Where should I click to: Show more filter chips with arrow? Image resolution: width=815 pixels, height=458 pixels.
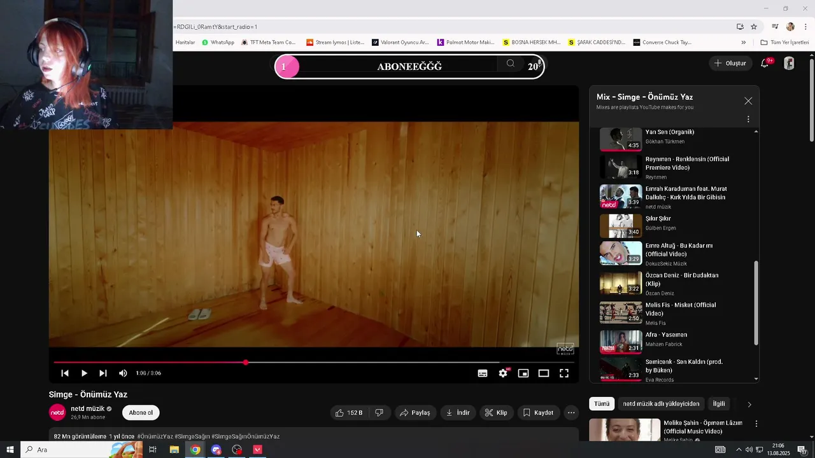point(749,405)
